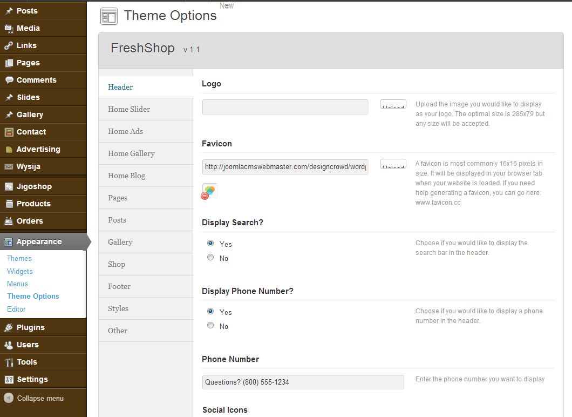Click the Logo Upload button
572x417 pixels.
393,104
